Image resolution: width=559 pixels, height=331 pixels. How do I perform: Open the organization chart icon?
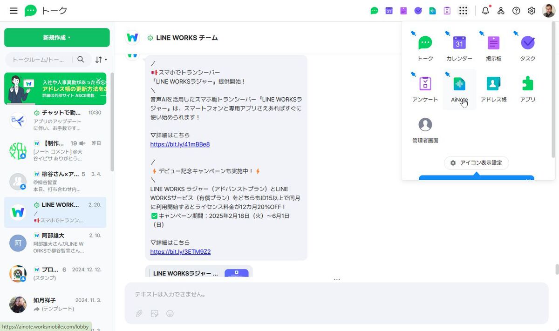point(501,11)
